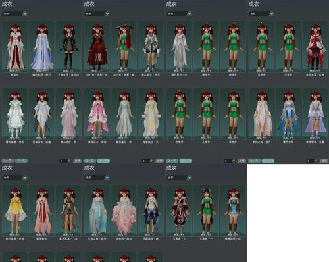Click previous page button in page 2 panel
The height and width of the screenshot is (262, 329).
click(89, 161)
